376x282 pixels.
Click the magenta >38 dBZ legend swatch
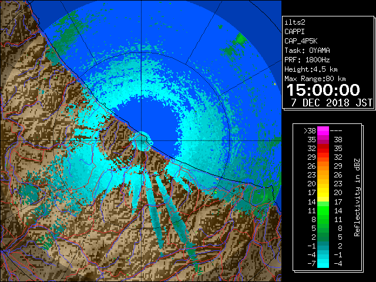pos(323,130)
